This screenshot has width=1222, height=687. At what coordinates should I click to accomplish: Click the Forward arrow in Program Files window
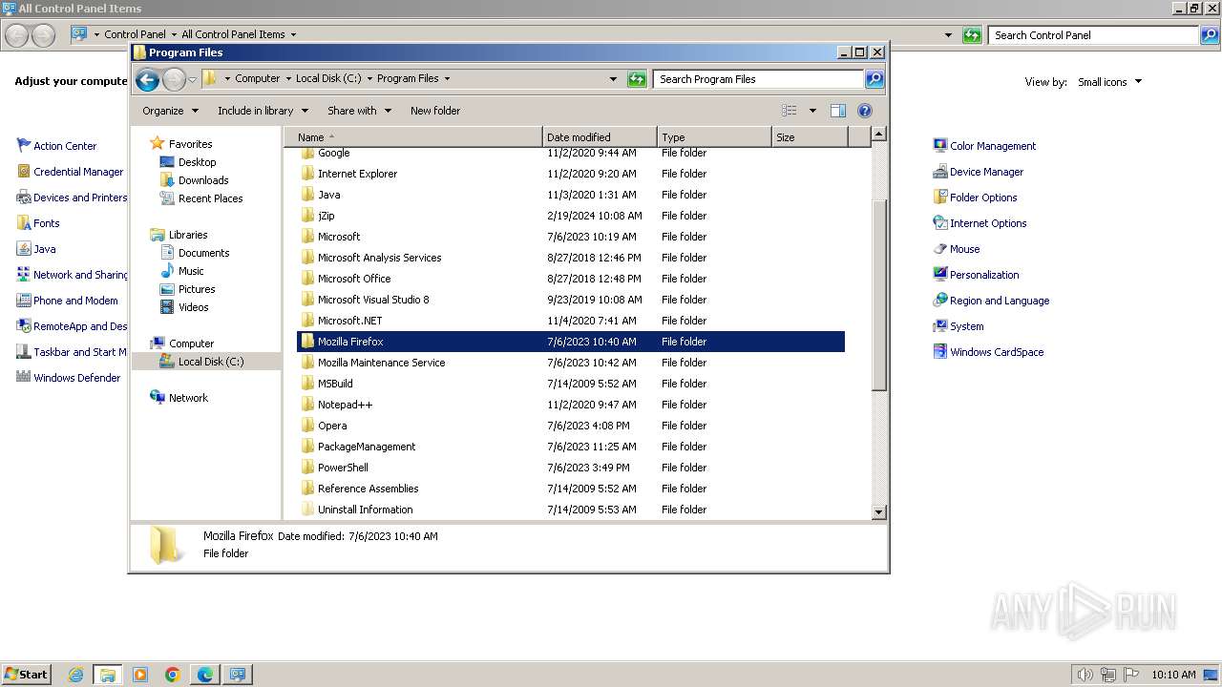[174, 80]
